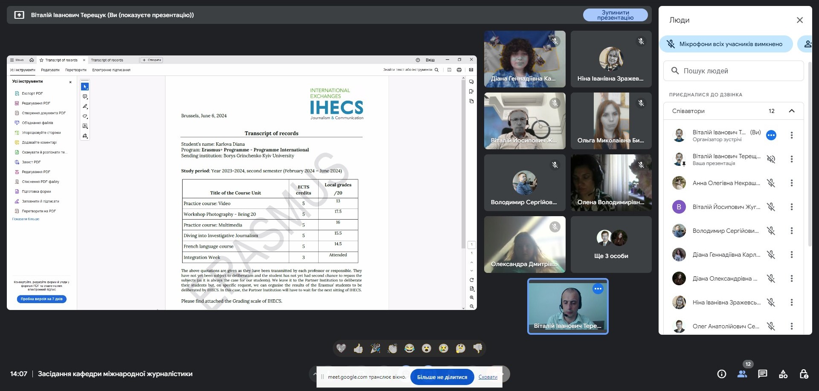Screen dimensions: 819x391
Task: Open the Ще 3 особи tile
Action: pyautogui.click(x=611, y=245)
